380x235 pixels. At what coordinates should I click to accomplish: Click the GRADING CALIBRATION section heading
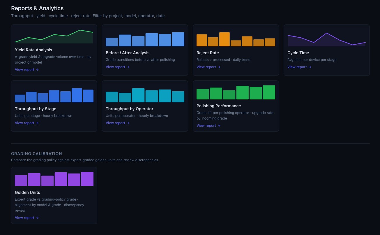coord(37,154)
